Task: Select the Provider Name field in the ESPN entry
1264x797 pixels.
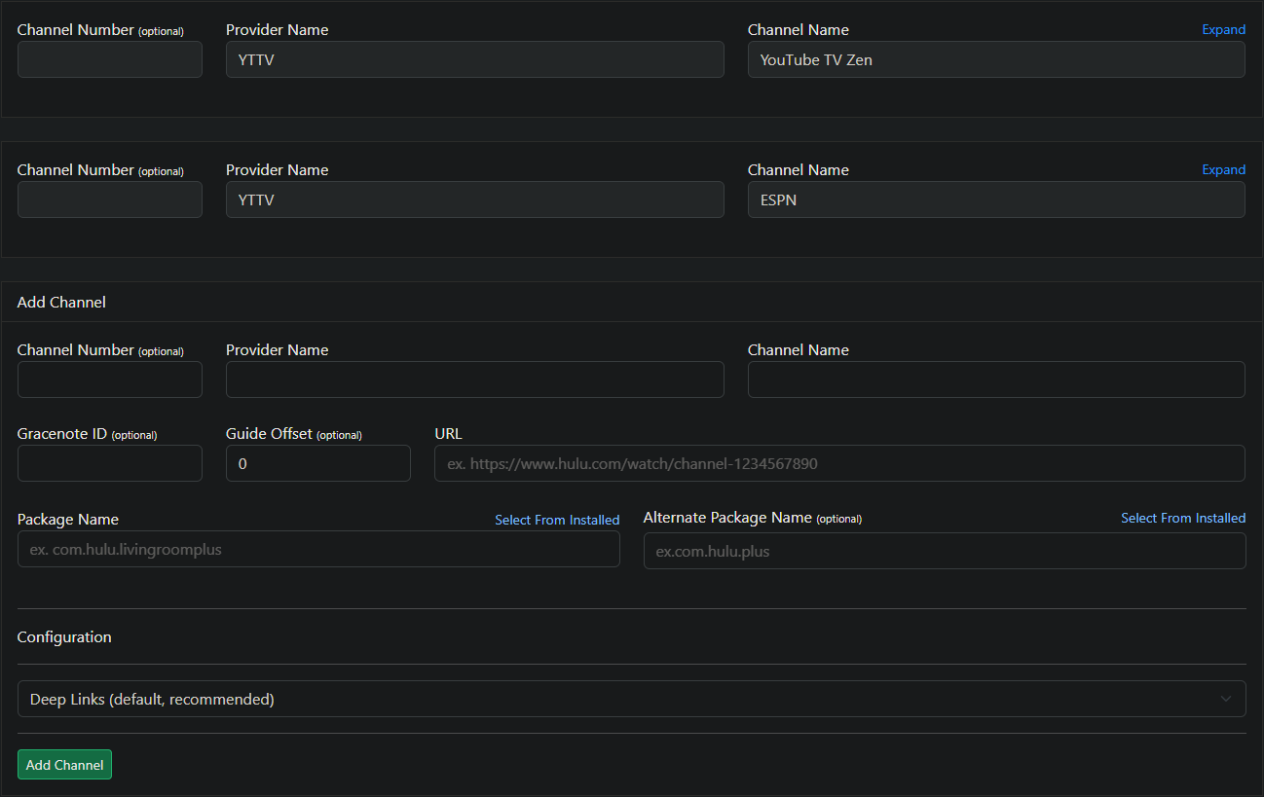Action: 474,199
